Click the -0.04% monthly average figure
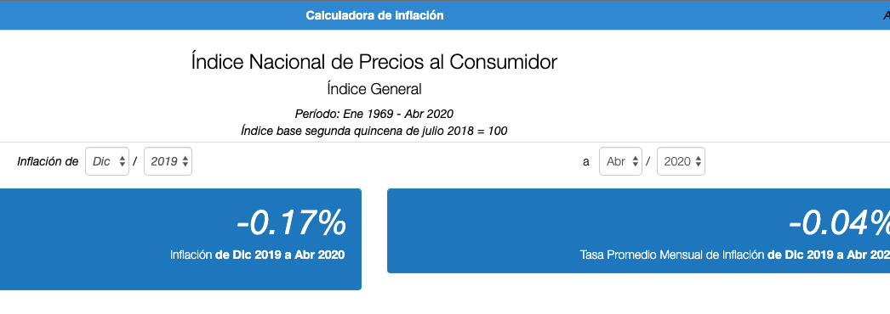 tap(839, 223)
